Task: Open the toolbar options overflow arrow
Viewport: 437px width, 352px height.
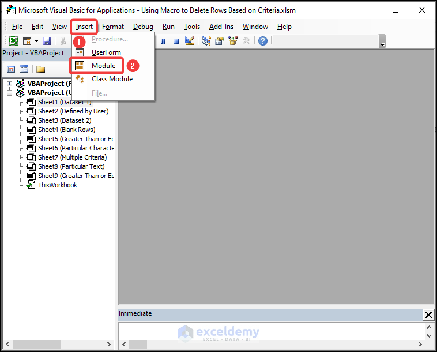Action: pos(382,44)
